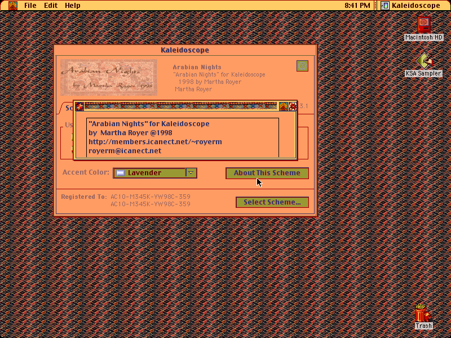
Task: Click the scheme info window zoom box
Action: pyautogui.click(x=284, y=106)
